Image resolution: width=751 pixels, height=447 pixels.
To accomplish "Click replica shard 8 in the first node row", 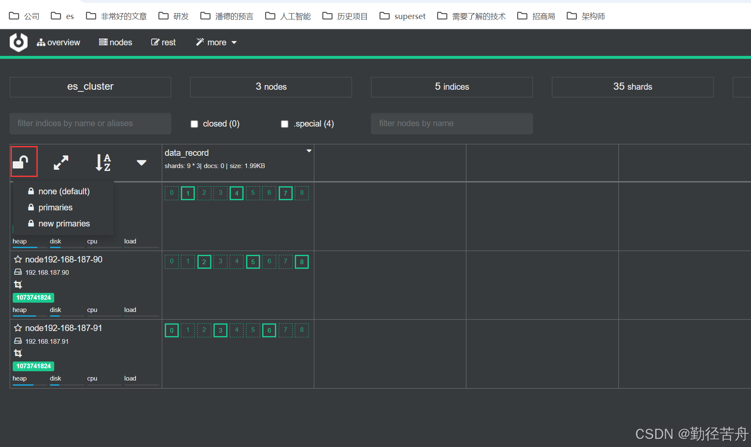I will (x=302, y=193).
